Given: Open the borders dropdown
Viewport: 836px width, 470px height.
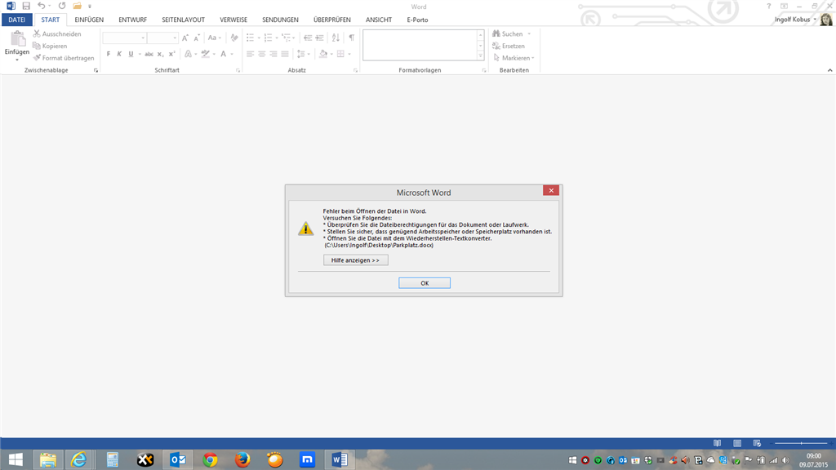Looking at the screenshot, I should point(349,54).
